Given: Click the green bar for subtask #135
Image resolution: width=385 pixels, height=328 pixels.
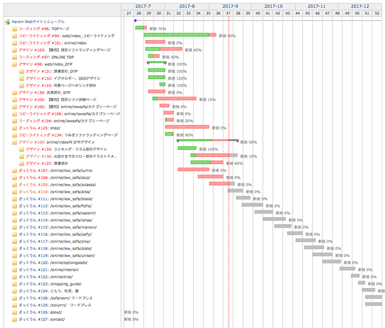Looking at the screenshot, I should (x=187, y=148).
